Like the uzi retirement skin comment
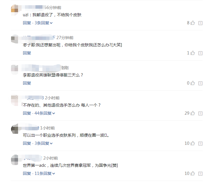The width and height of the screenshot is (218, 183). tap(192, 23)
